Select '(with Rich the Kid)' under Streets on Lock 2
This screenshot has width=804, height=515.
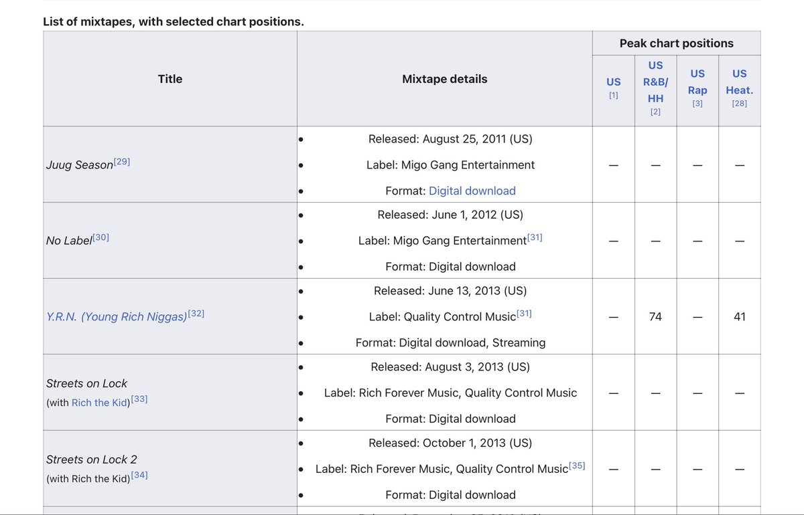point(88,479)
